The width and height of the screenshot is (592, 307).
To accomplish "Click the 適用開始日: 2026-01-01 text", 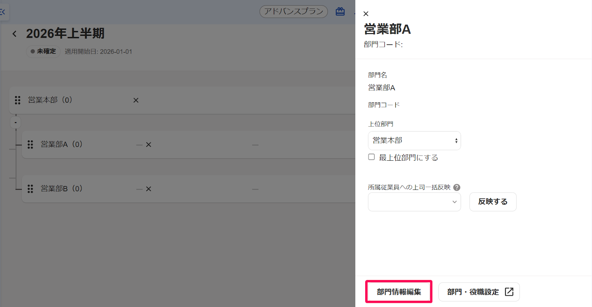I will (x=98, y=52).
